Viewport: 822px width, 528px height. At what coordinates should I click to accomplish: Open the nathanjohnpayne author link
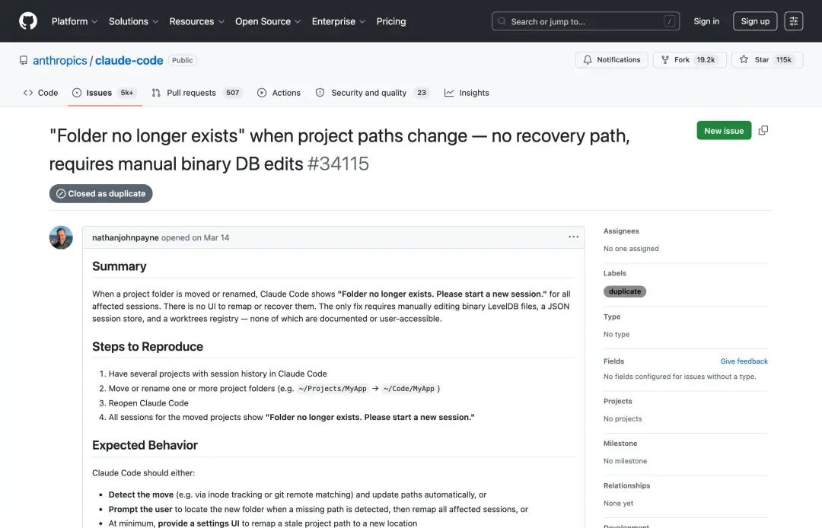click(126, 238)
